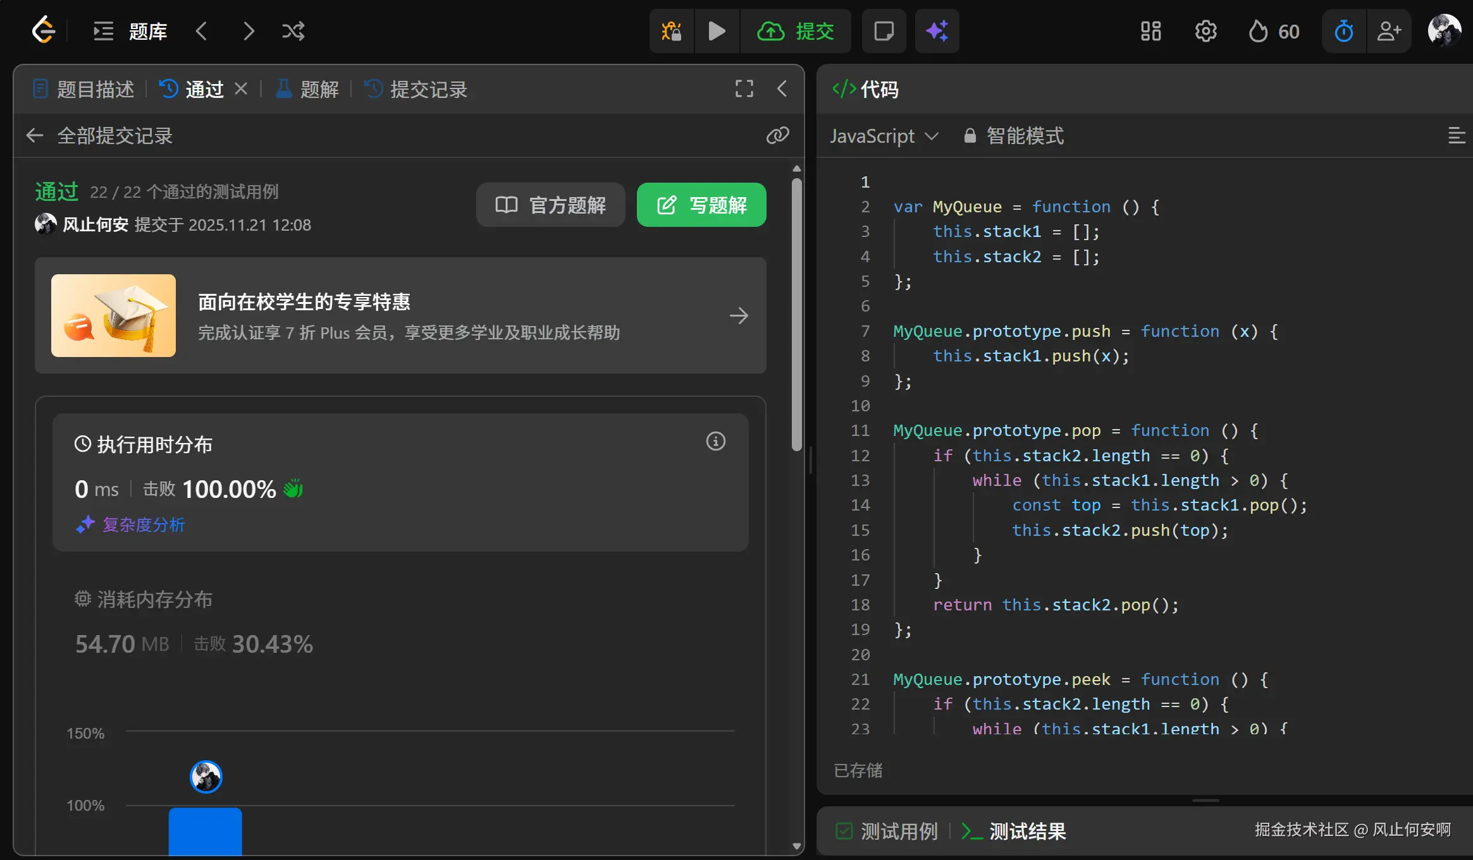Open the notes sticky icon
The height and width of the screenshot is (860, 1473).
884,31
